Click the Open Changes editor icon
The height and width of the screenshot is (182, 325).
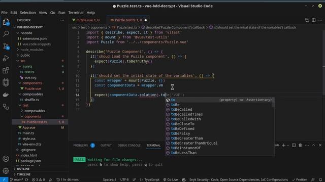coord(307,20)
